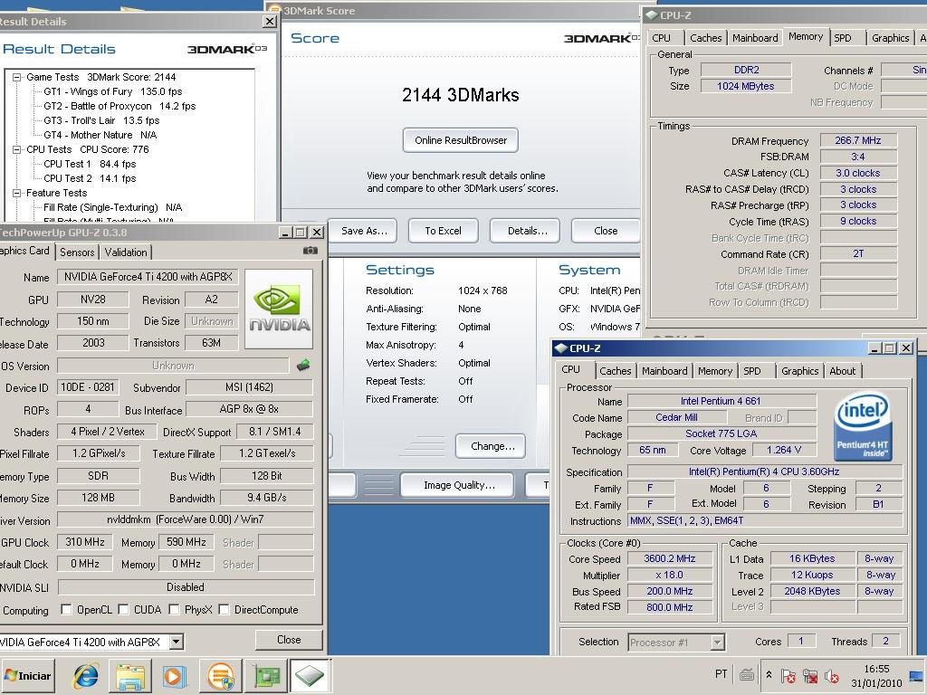Collapse the Game Tests tree node

coord(16,77)
